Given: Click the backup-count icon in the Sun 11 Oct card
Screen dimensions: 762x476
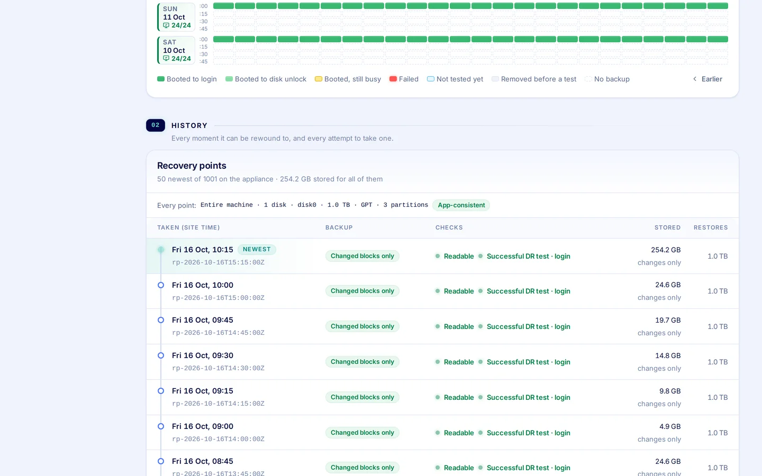Looking at the screenshot, I should [166, 25].
